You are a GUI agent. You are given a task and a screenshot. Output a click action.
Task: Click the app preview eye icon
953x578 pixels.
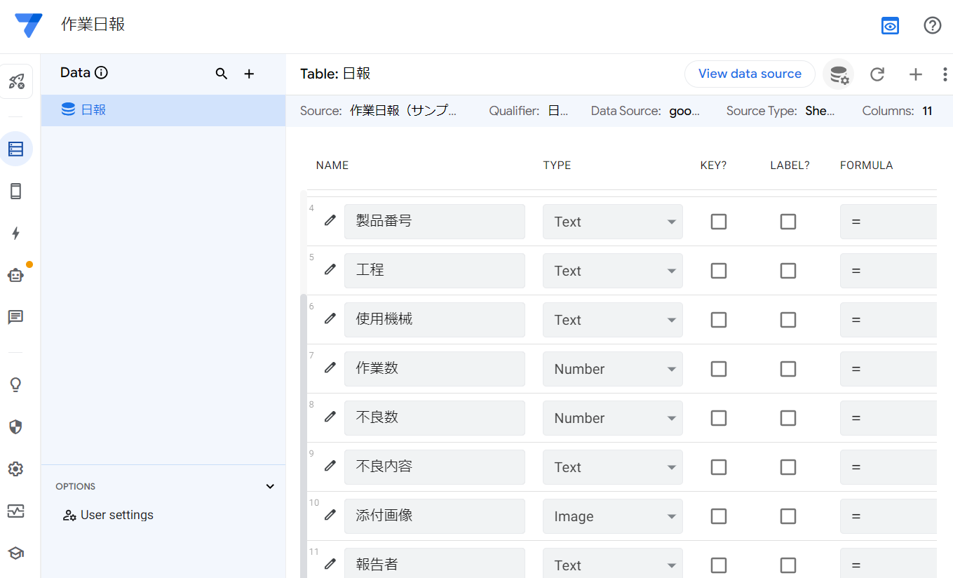(x=889, y=25)
